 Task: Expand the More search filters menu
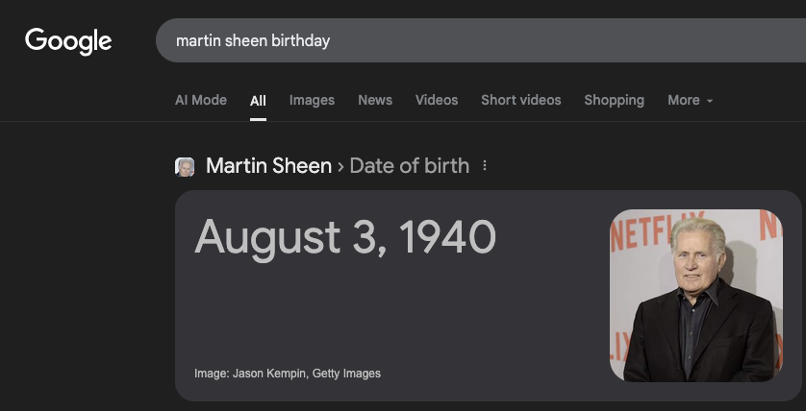coord(684,100)
